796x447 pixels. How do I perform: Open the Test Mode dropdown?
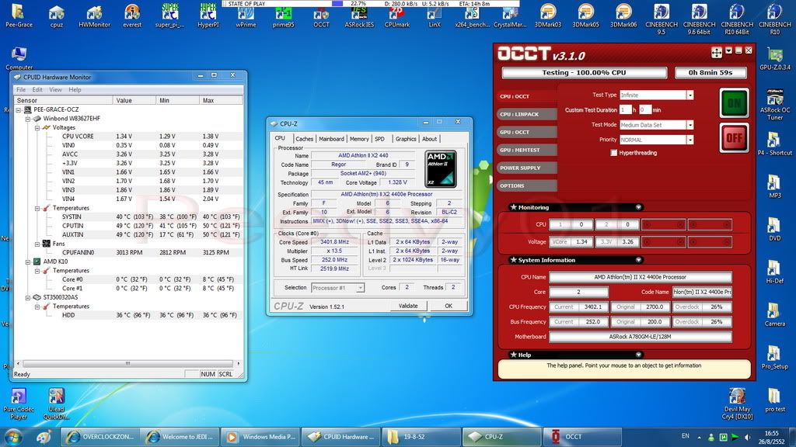pyautogui.click(x=690, y=125)
